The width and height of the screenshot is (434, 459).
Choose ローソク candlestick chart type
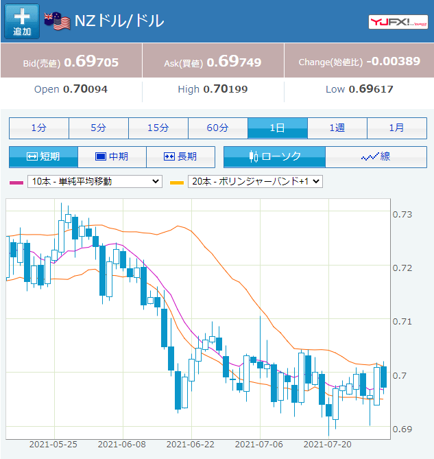pos(274,157)
